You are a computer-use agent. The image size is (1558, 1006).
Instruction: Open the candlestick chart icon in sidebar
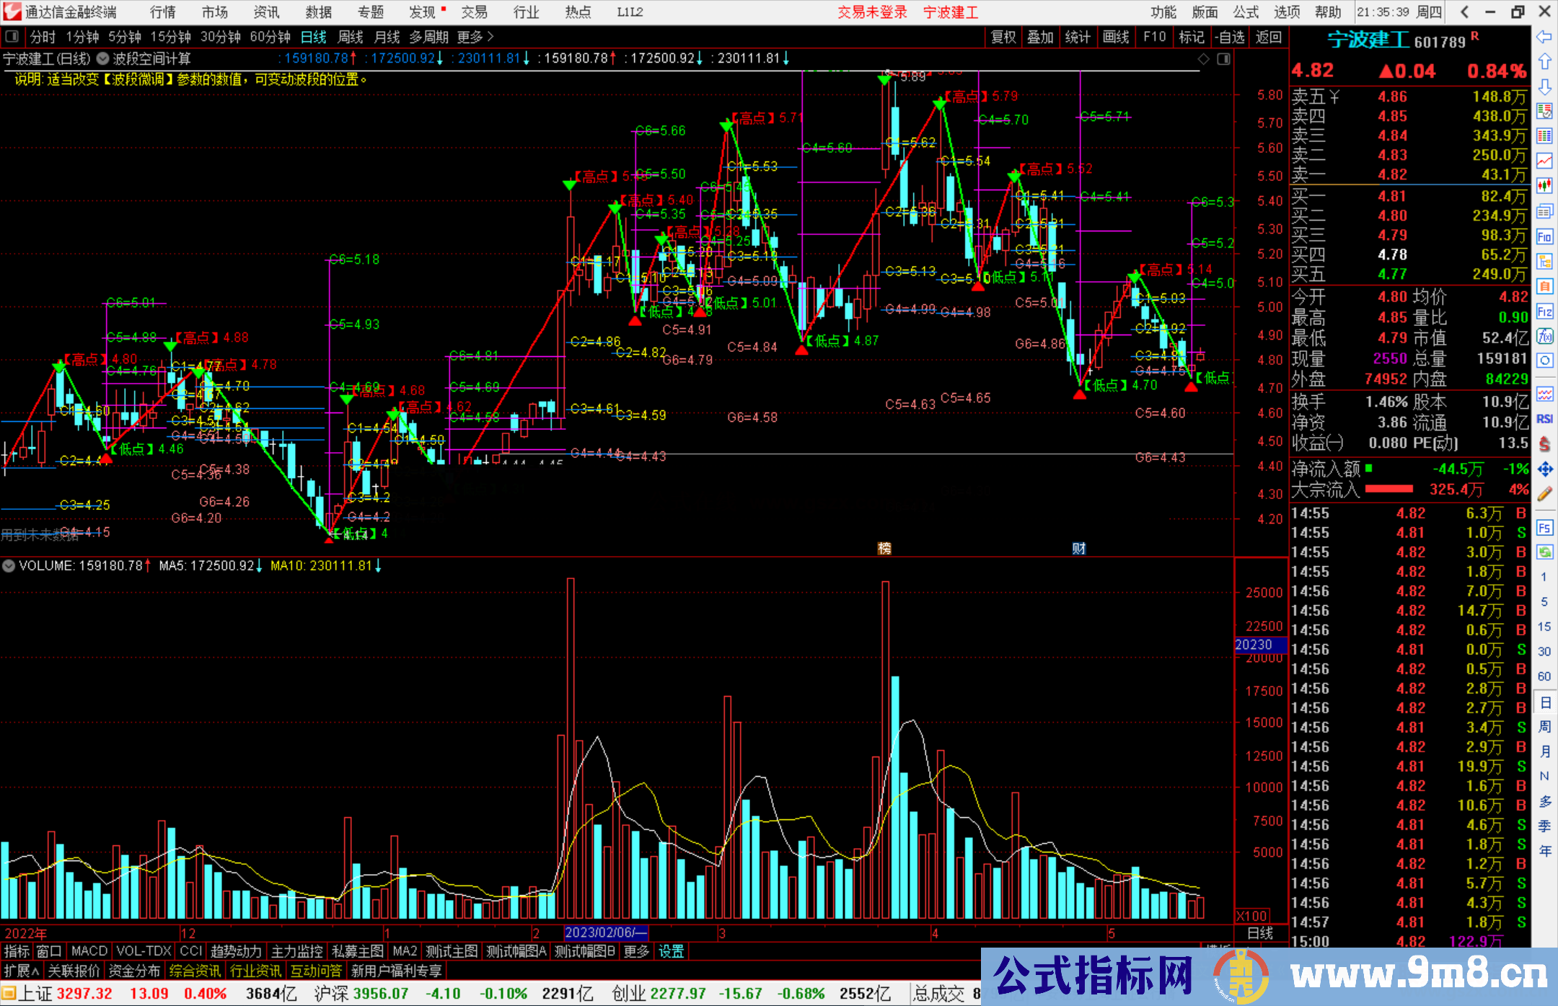point(1544,185)
